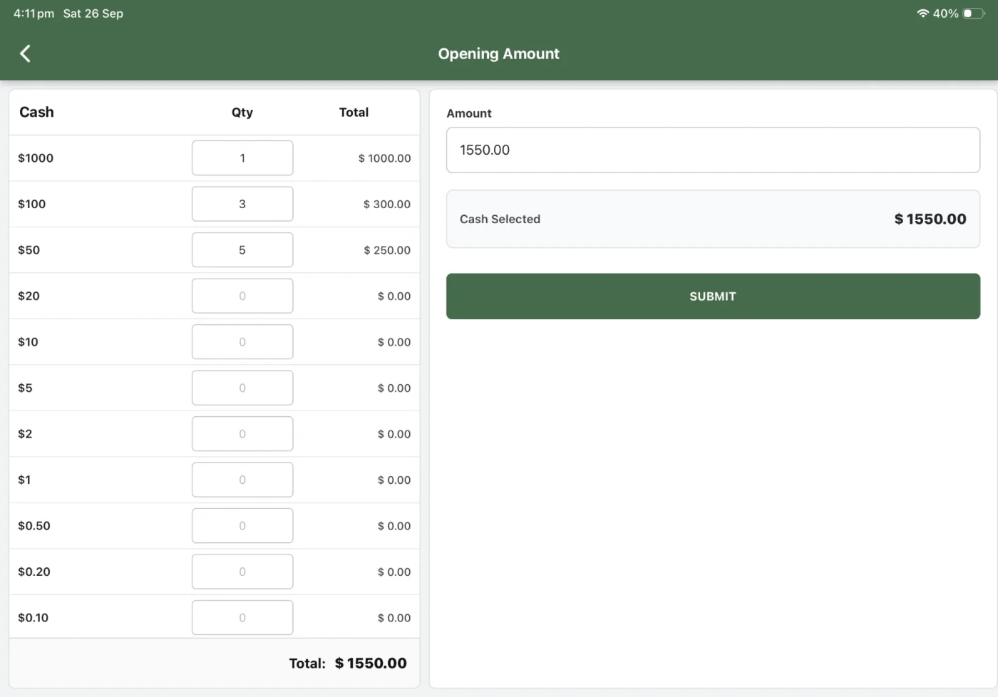Click the $ 1000.00 row total

pos(384,158)
